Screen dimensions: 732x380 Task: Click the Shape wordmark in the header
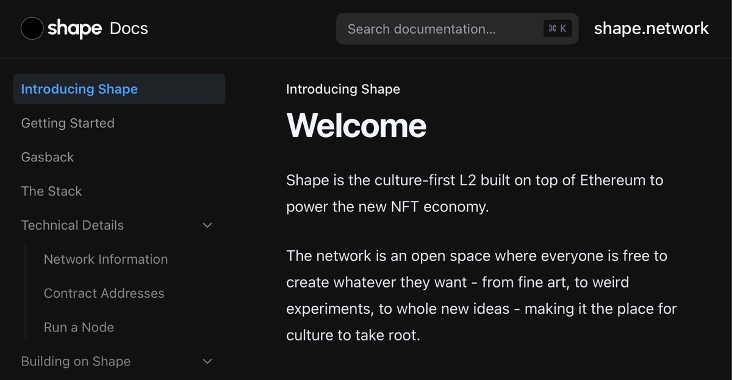pos(74,28)
